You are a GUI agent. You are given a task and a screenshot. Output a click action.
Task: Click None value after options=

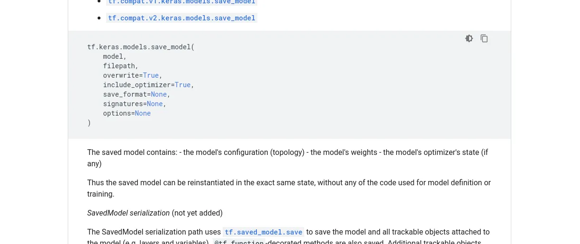143,113
